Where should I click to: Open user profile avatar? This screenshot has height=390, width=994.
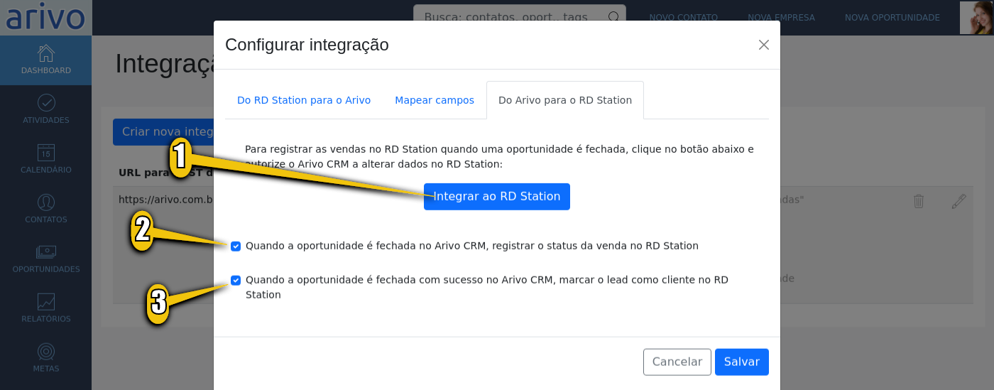click(976, 18)
